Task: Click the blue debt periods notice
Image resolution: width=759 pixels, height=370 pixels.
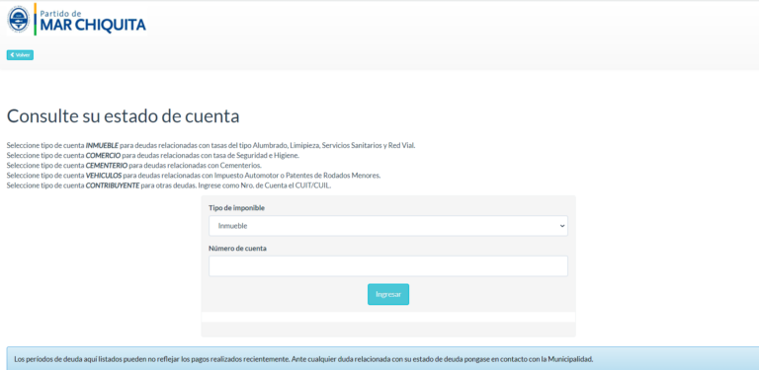Action: click(382, 359)
